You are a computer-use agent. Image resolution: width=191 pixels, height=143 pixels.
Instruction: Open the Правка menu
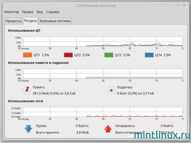pos(28,12)
